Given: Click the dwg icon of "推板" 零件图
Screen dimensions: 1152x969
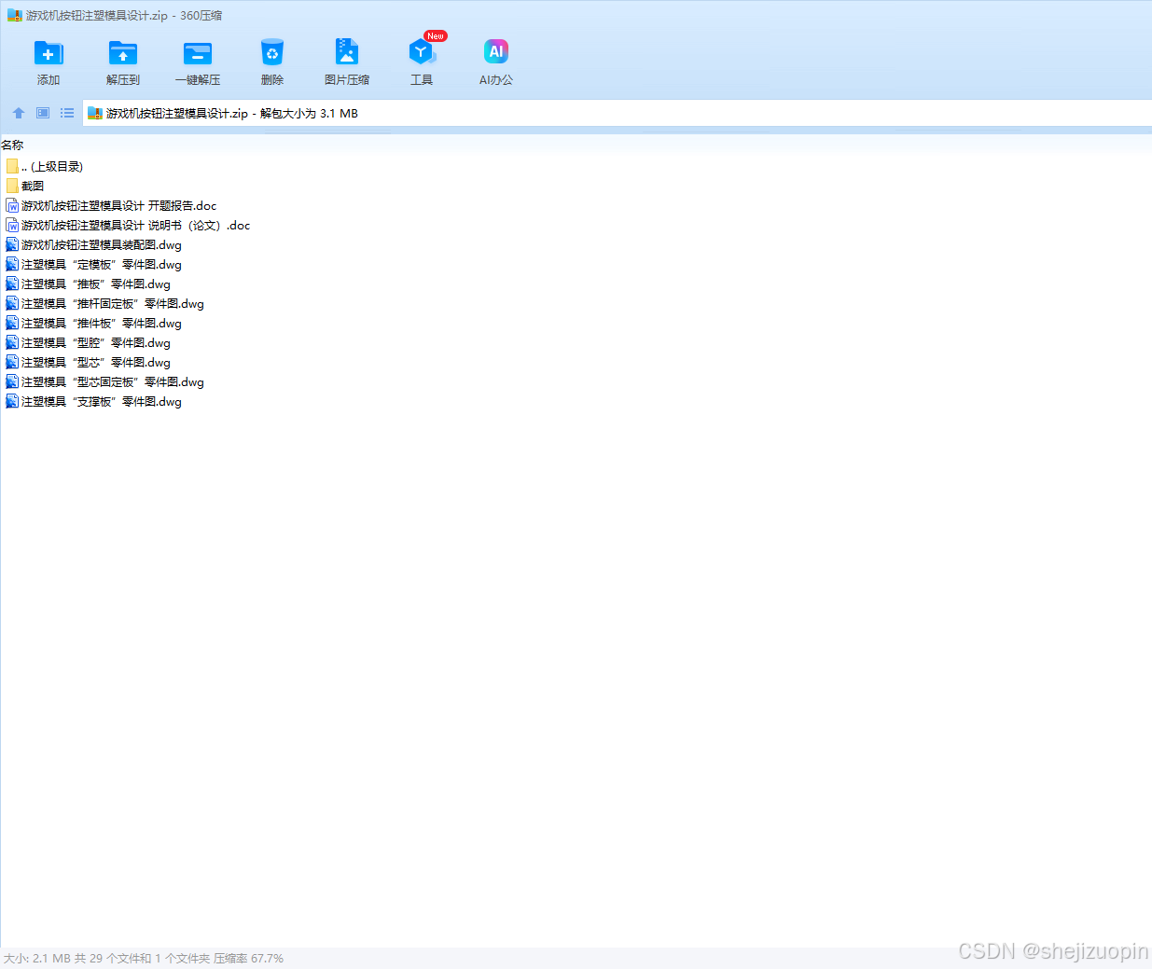Looking at the screenshot, I should point(12,284).
